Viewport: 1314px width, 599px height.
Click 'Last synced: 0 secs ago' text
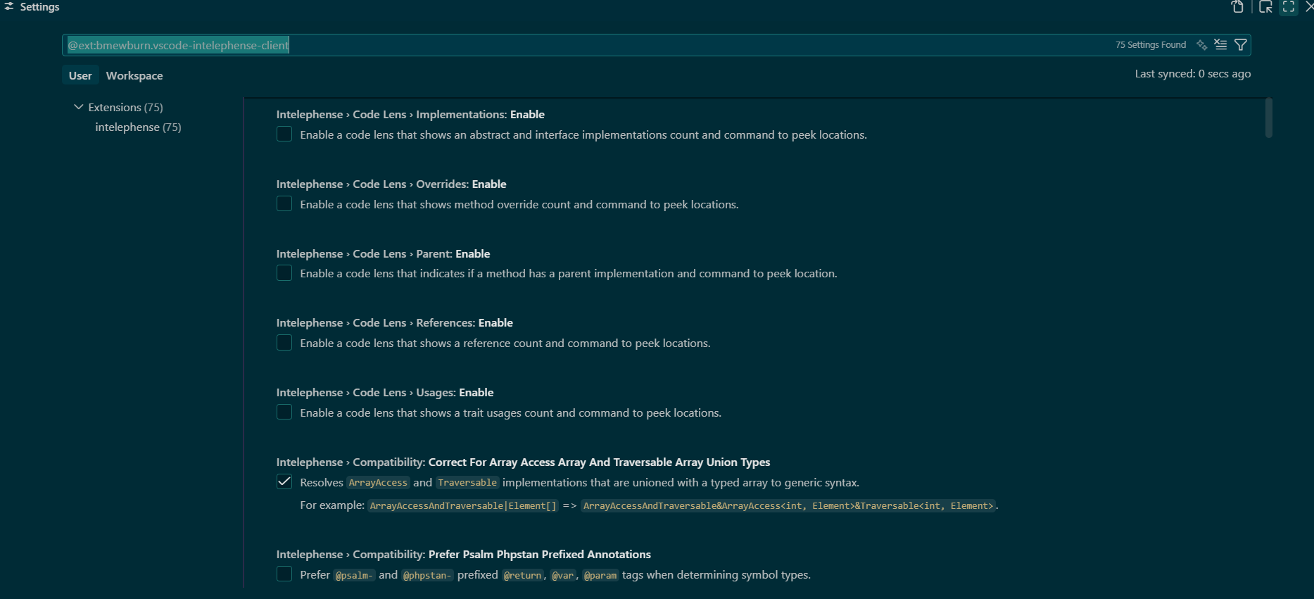click(1193, 74)
